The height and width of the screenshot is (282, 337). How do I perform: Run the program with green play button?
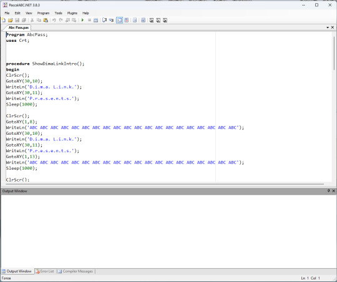click(82, 20)
